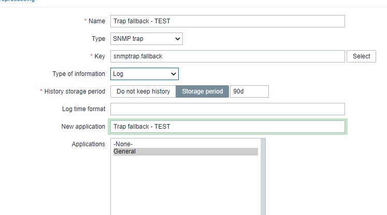
Task: Open the SNMP trap Type dropdown
Action: pyautogui.click(x=146, y=39)
